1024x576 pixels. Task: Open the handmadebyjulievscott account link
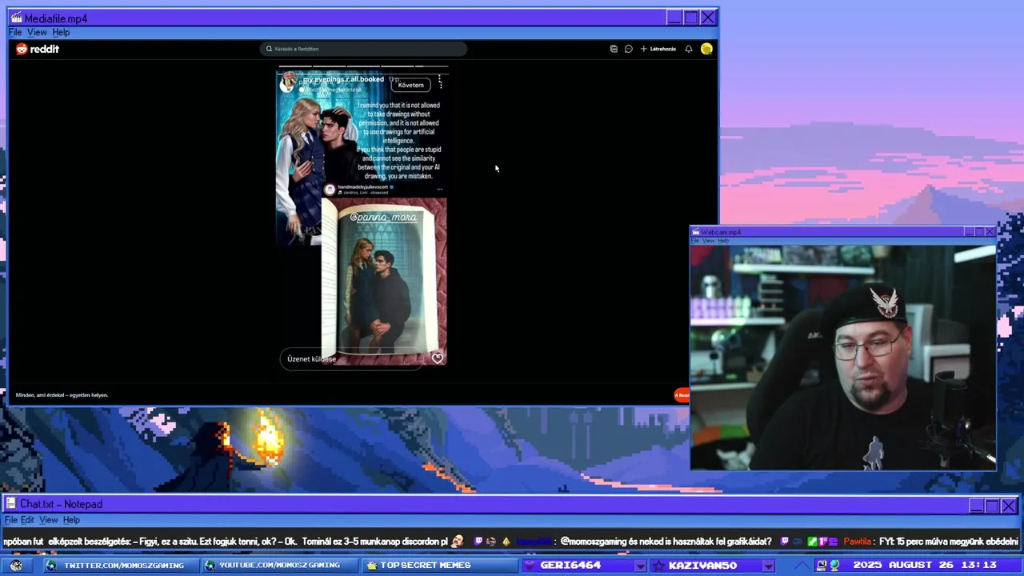pyautogui.click(x=364, y=187)
